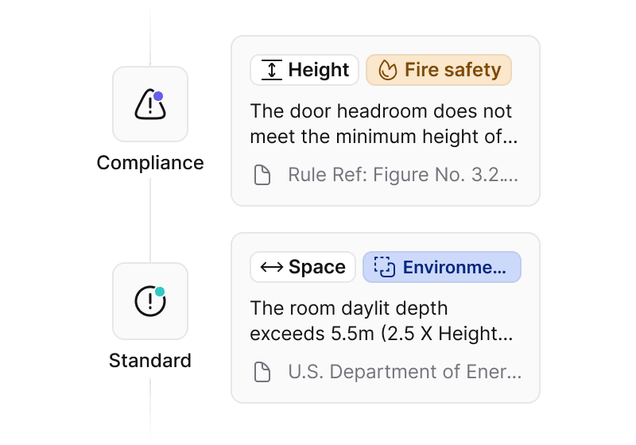The image size is (636, 445).
Task: Expand the room daylit depth description text
Action: pyautogui.click(x=383, y=320)
